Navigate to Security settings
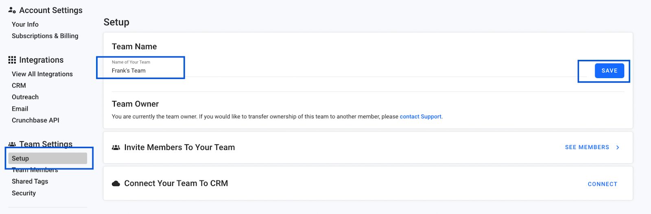This screenshot has width=651, height=214. (24, 193)
